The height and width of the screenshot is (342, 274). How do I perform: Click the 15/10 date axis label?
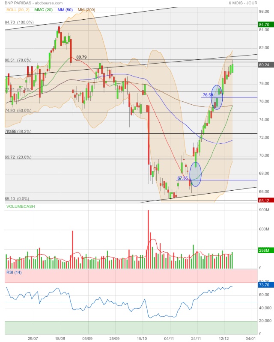click(142, 339)
